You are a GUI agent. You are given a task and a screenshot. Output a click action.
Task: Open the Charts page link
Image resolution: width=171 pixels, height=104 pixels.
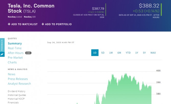[x=12, y=62]
